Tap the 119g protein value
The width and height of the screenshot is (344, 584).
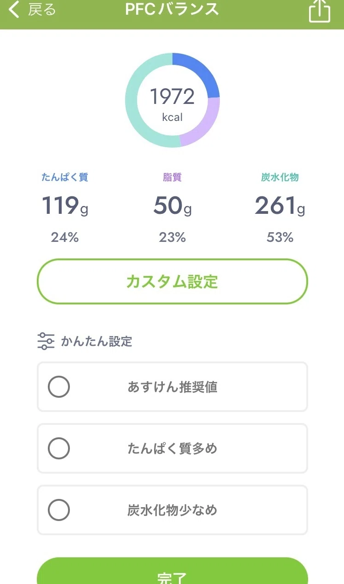tap(65, 206)
